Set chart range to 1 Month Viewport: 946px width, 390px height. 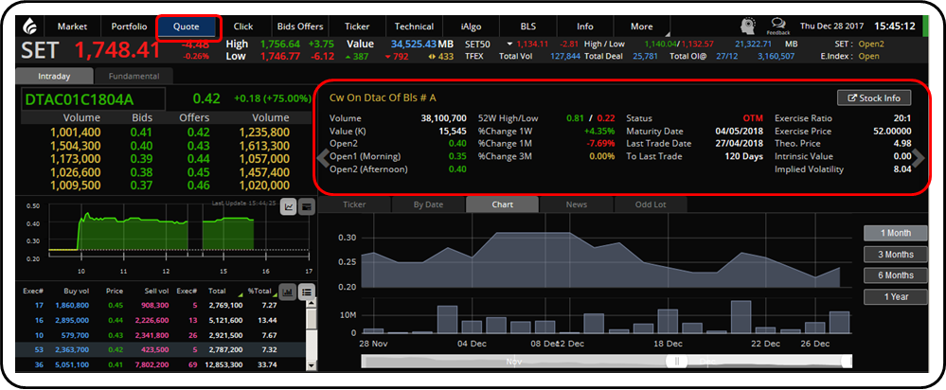click(895, 233)
